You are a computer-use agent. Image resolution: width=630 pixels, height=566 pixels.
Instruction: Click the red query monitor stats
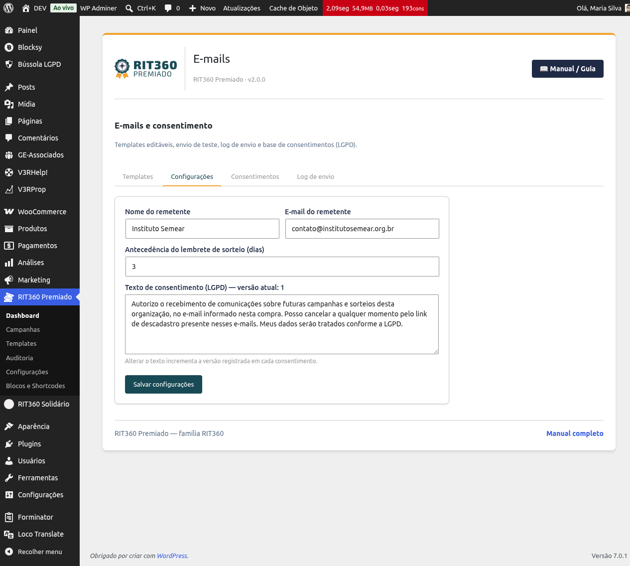tap(375, 8)
